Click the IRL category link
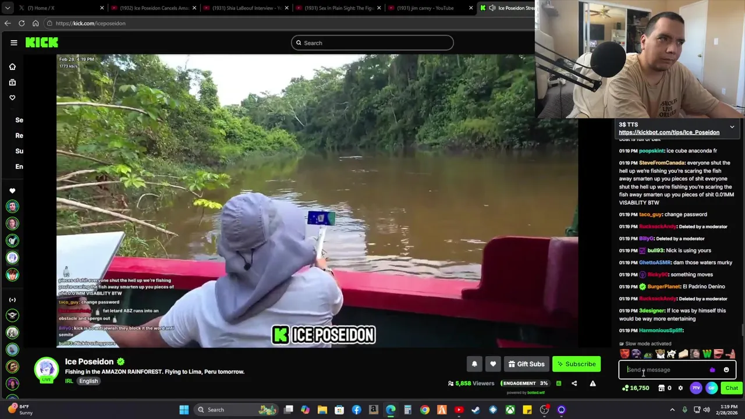 point(69,381)
